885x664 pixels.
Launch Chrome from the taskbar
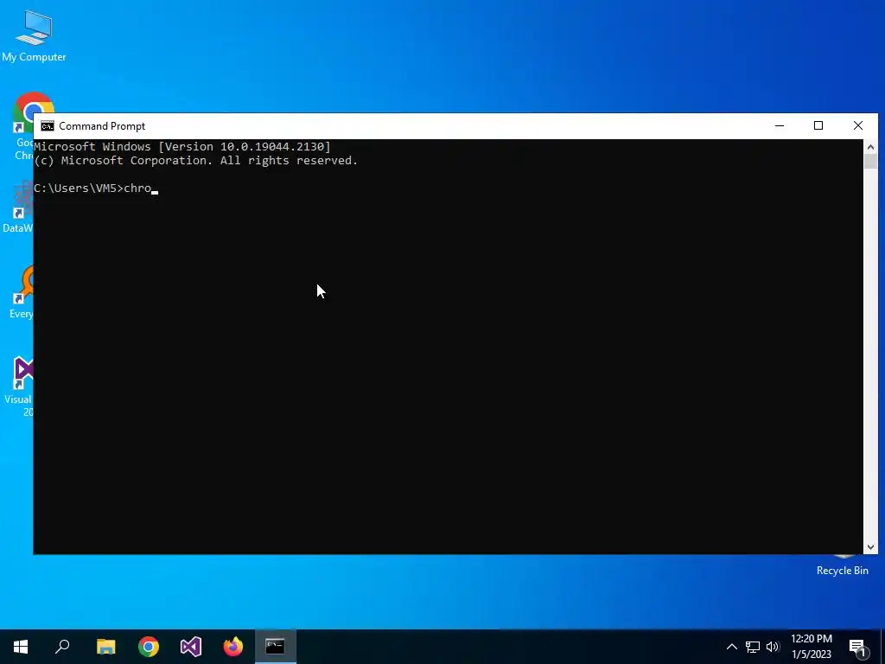pyautogui.click(x=149, y=647)
